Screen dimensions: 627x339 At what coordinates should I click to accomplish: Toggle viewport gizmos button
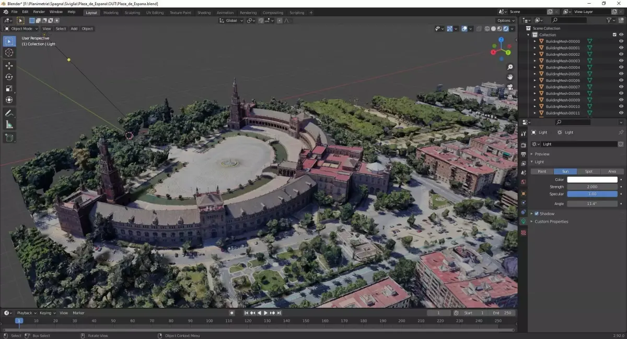[x=449, y=29]
